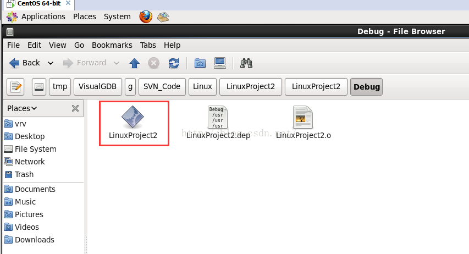Go up to the parent folder
Screen dimensions: 469x254
pos(135,63)
